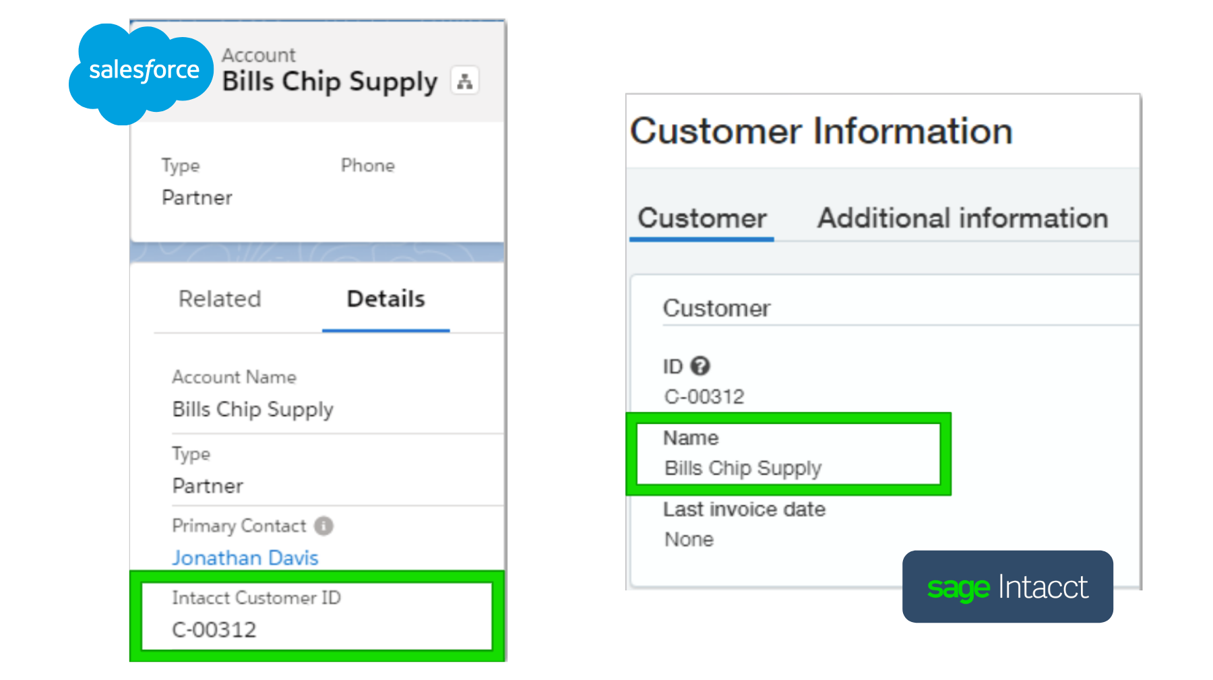This screenshot has width=1213, height=680.
Task: Click the Intacct ID value C-00312
Action: coord(704,396)
